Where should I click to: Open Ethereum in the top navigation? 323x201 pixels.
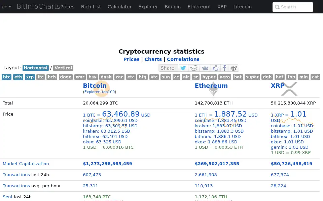pyautogui.click(x=199, y=7)
